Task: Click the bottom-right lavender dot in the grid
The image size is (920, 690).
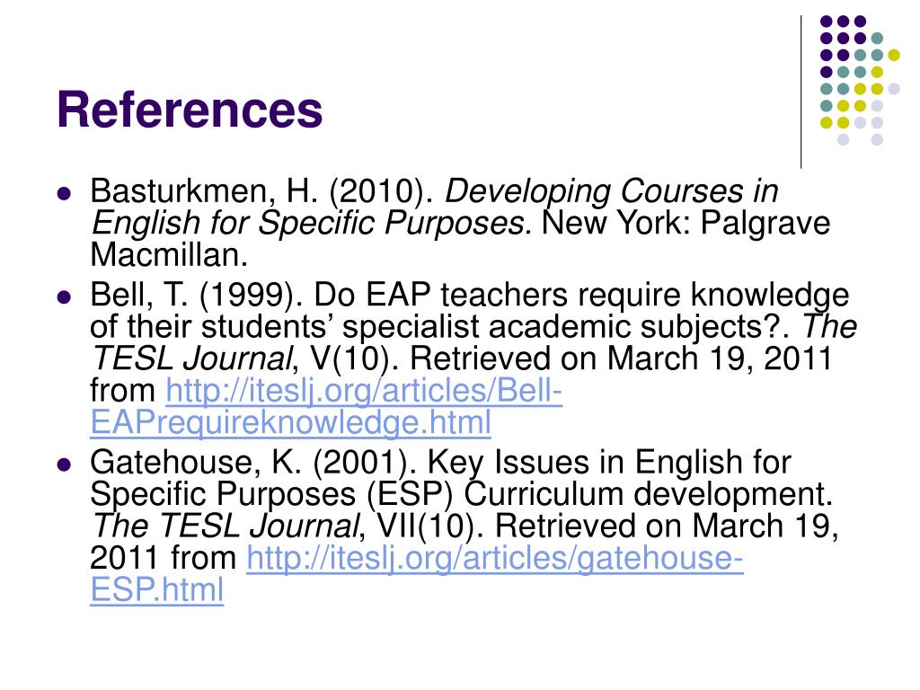Action: pyautogui.click(x=877, y=139)
